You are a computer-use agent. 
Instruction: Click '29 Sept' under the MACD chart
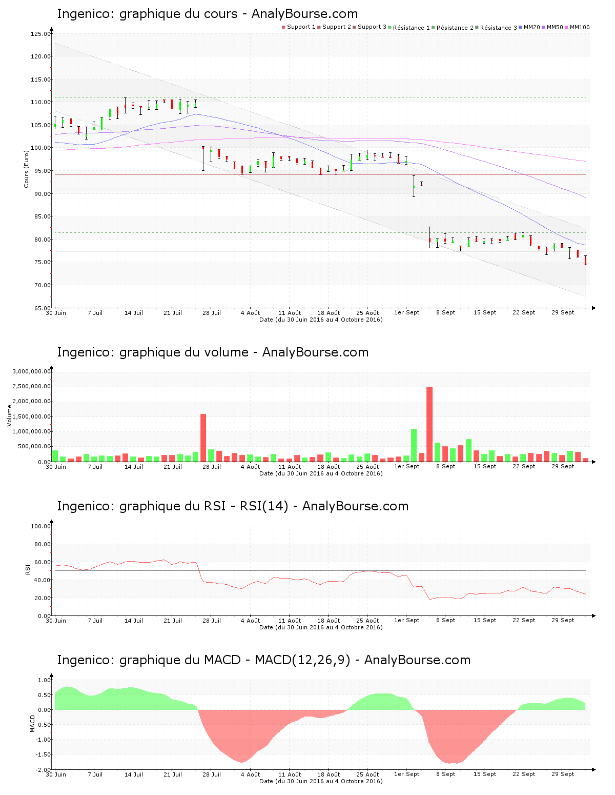[x=563, y=774]
